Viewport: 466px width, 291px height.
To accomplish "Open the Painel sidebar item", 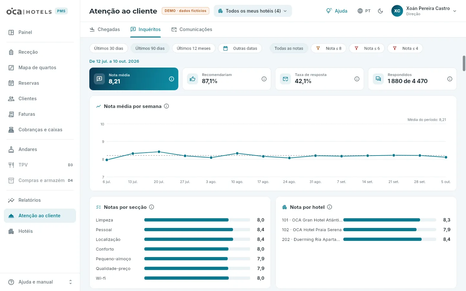I will pyautogui.click(x=40, y=32).
